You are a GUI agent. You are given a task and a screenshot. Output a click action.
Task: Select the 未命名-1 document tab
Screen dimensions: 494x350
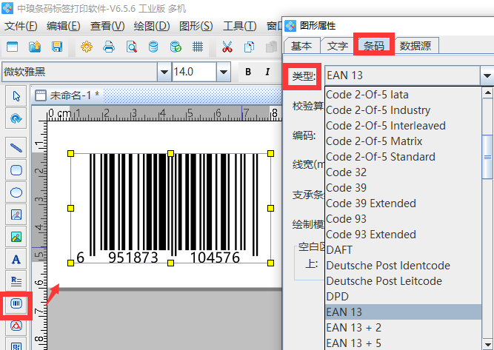67,95
